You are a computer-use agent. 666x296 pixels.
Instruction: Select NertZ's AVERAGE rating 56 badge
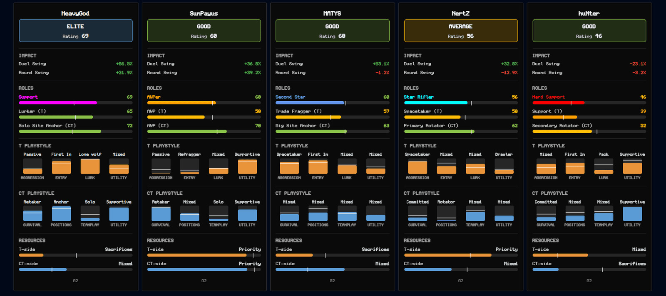(461, 31)
